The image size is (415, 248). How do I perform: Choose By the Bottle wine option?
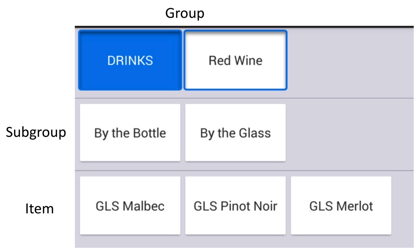click(130, 132)
